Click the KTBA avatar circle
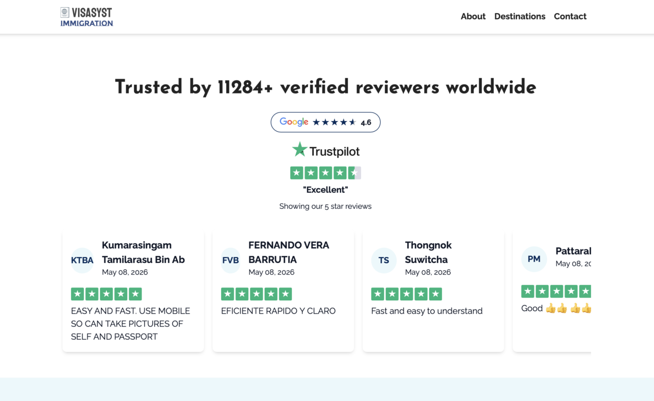Image resolution: width=654 pixels, height=401 pixels. pos(82,261)
